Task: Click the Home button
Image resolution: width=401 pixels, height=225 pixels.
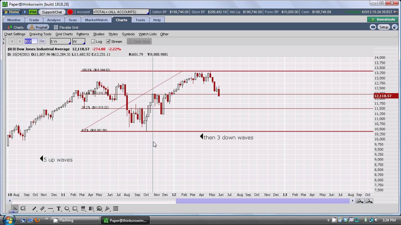Action: point(12,12)
